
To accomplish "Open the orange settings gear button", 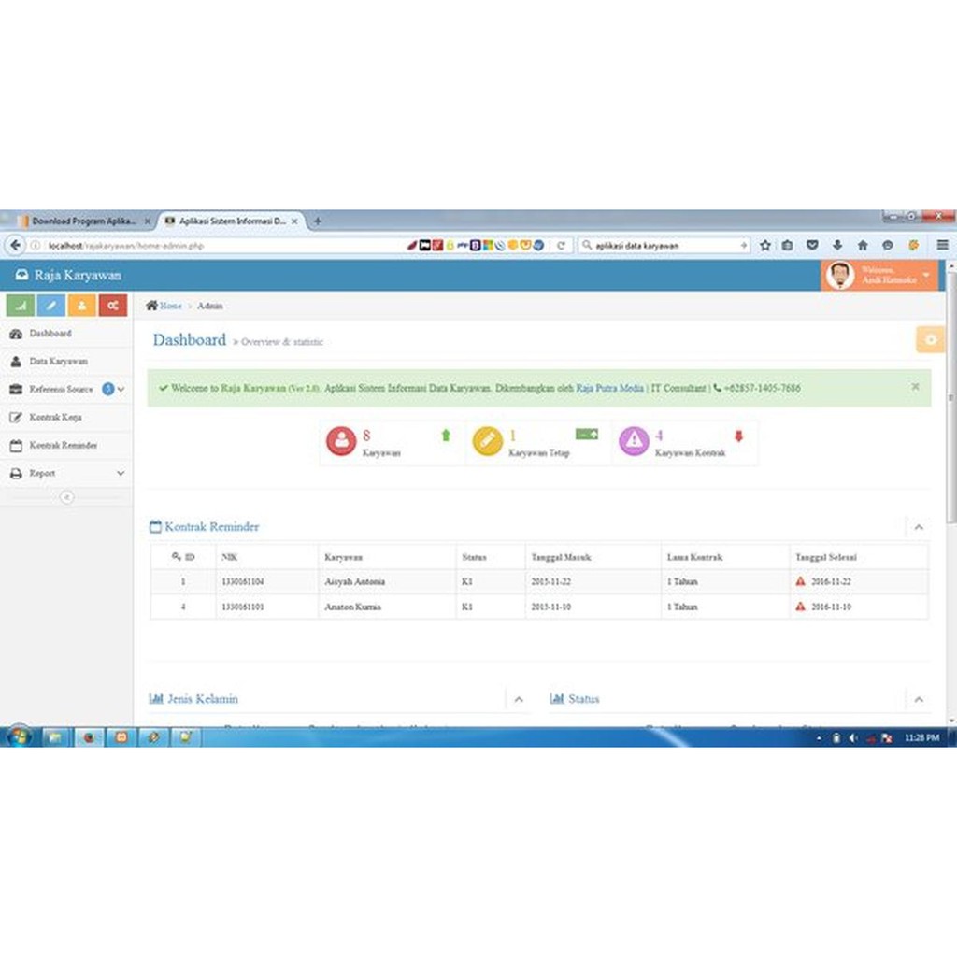I will point(929,340).
